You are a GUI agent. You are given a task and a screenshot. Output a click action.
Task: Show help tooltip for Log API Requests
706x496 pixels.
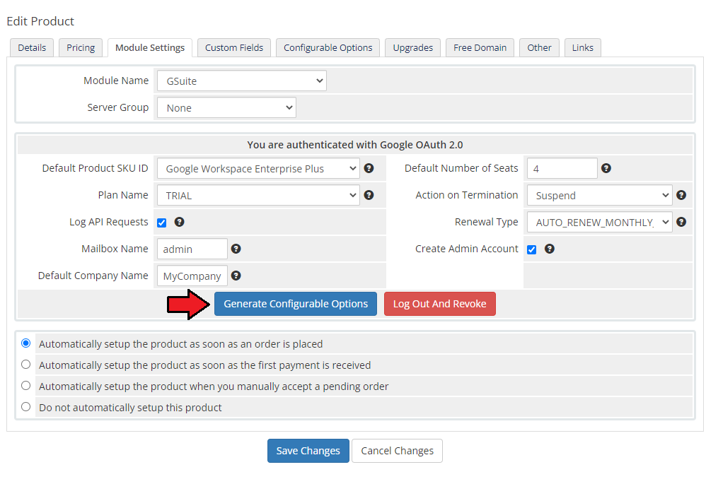point(179,222)
